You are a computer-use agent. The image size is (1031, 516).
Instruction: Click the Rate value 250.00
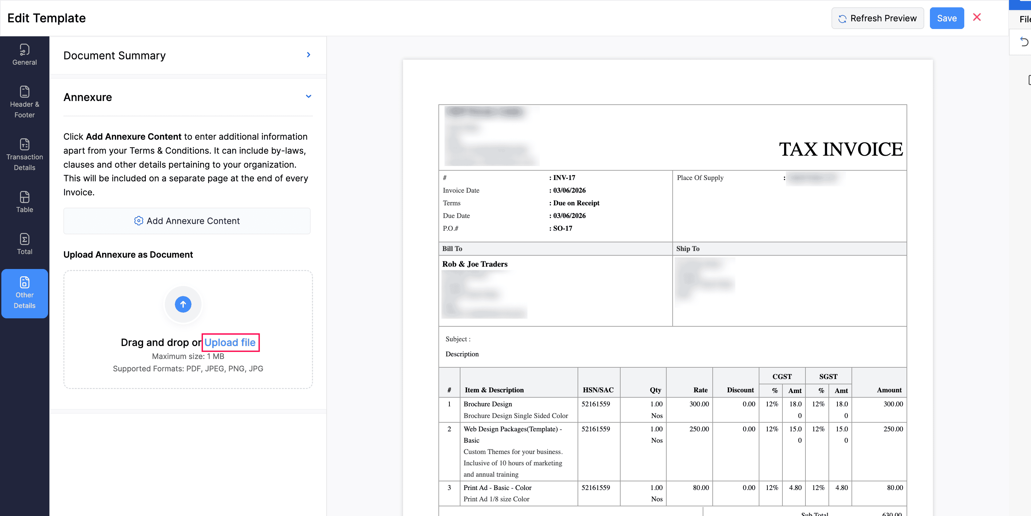click(699, 429)
